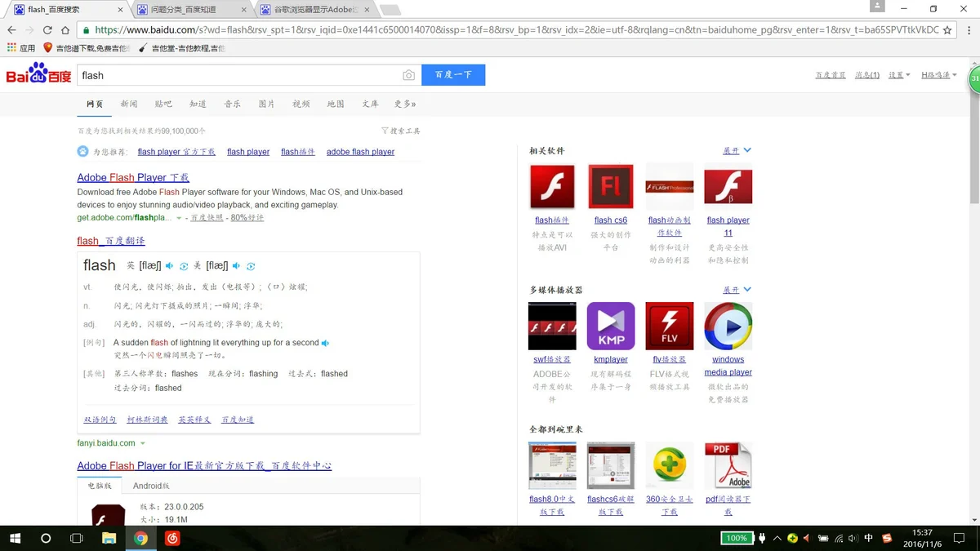Image resolution: width=980 pixels, height=551 pixels.
Task: Go to browser home page
Action: click(x=65, y=29)
